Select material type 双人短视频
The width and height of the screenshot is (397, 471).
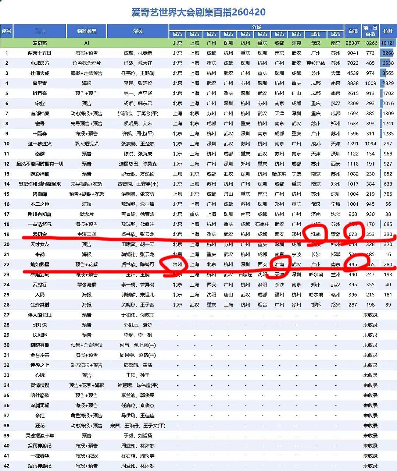(87, 144)
